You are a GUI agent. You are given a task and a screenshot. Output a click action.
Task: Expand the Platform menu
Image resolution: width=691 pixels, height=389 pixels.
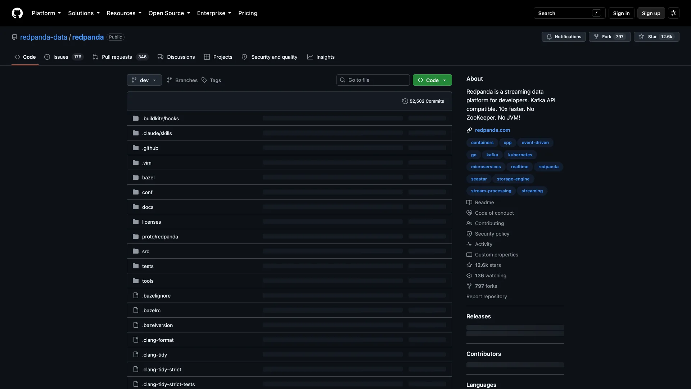click(x=46, y=13)
